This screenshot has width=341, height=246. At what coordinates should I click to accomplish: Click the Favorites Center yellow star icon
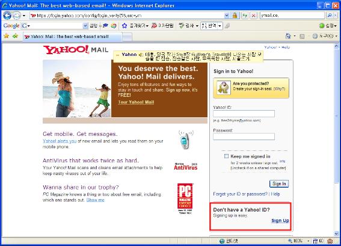pos(6,36)
